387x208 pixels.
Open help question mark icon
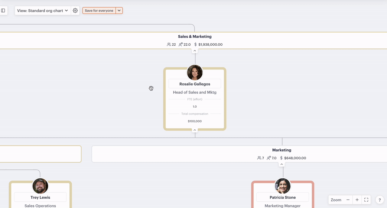click(x=380, y=200)
